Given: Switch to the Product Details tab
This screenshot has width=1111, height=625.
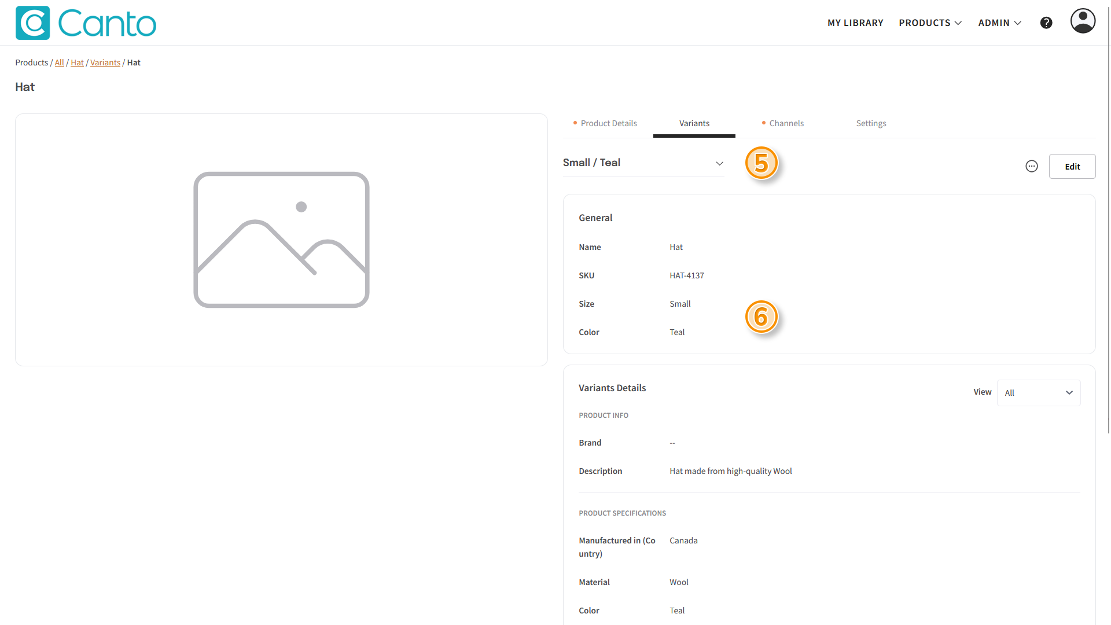Looking at the screenshot, I should (x=605, y=123).
